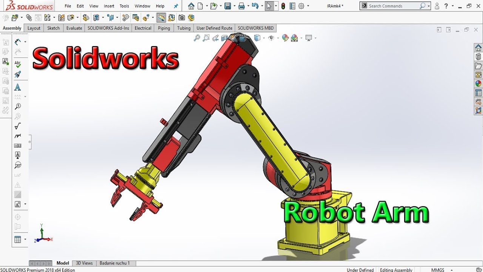
Task: Click the Home icon in the top toolbar
Action: (x=191, y=6)
